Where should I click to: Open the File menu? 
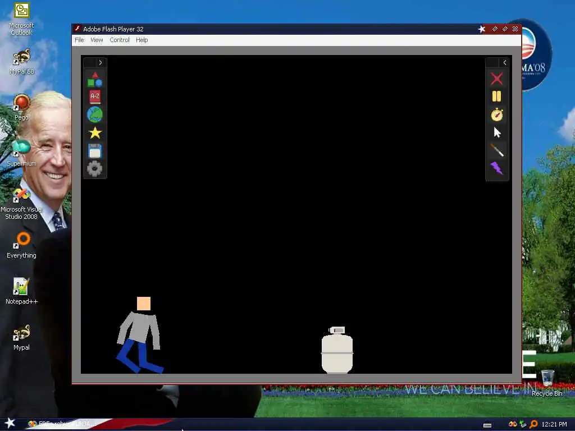pos(79,40)
